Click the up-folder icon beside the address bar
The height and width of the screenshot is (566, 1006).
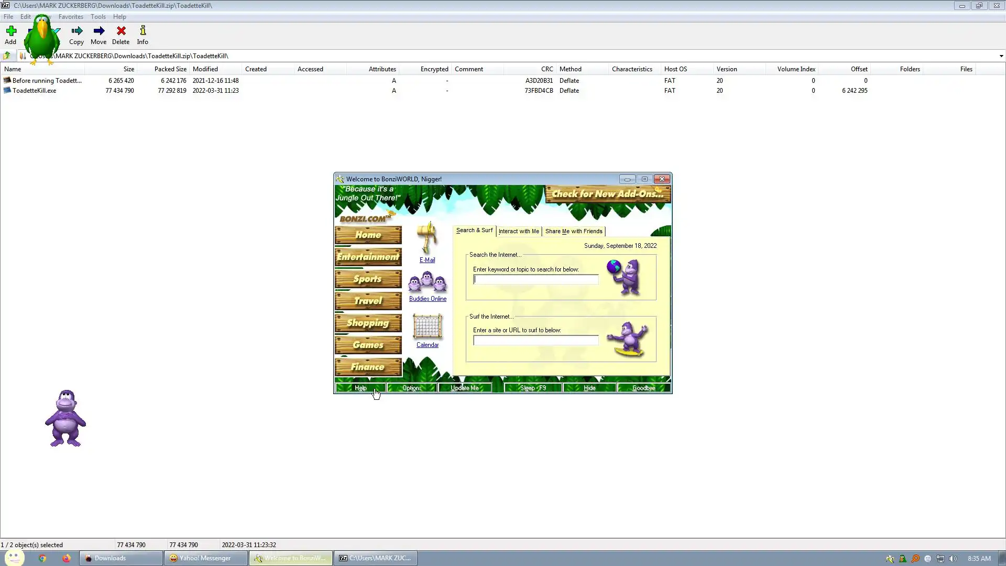tap(7, 56)
